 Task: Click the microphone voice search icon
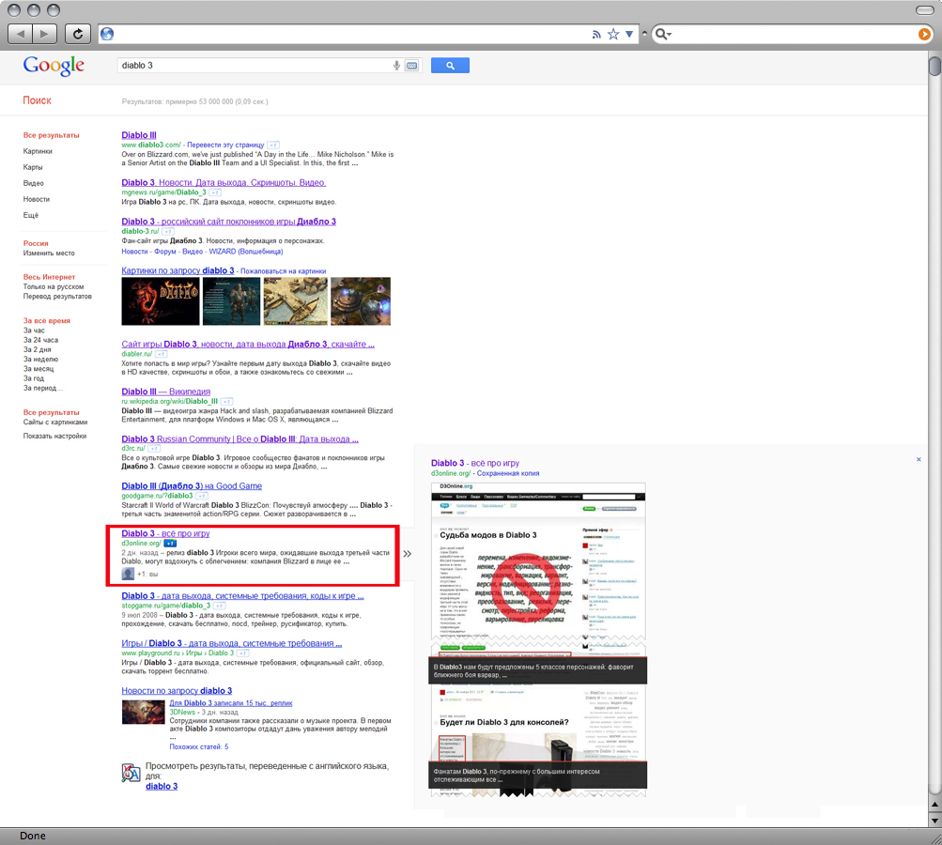pos(396,66)
